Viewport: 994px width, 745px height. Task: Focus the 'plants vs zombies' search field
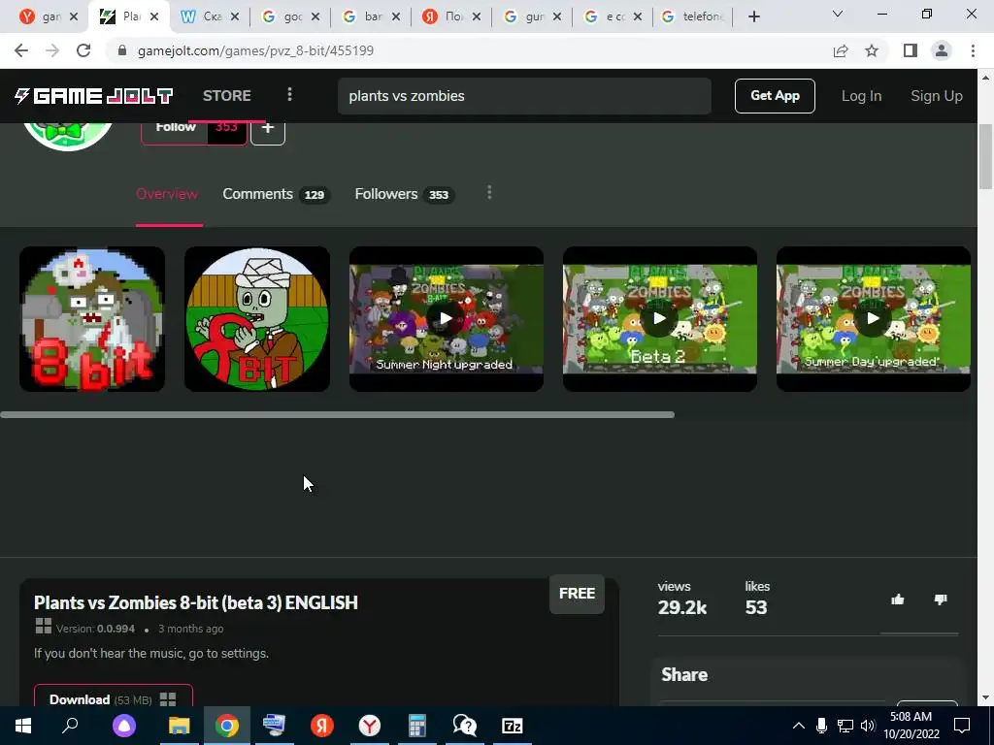coord(524,96)
